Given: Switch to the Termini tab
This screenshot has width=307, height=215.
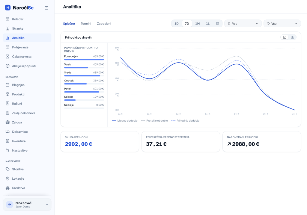Looking at the screenshot, I should (x=86, y=24).
